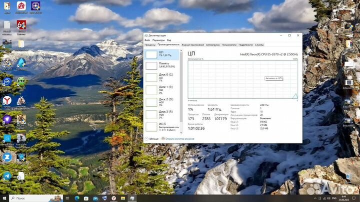Open the FTP client desktop icon

(21, 81)
